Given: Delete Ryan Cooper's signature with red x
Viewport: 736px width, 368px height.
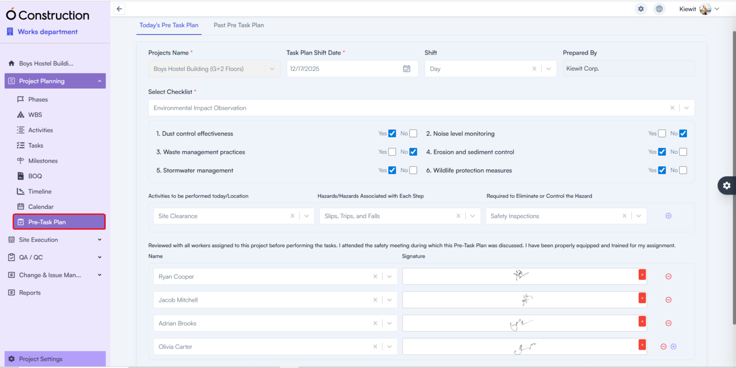Looking at the screenshot, I should [642, 274].
